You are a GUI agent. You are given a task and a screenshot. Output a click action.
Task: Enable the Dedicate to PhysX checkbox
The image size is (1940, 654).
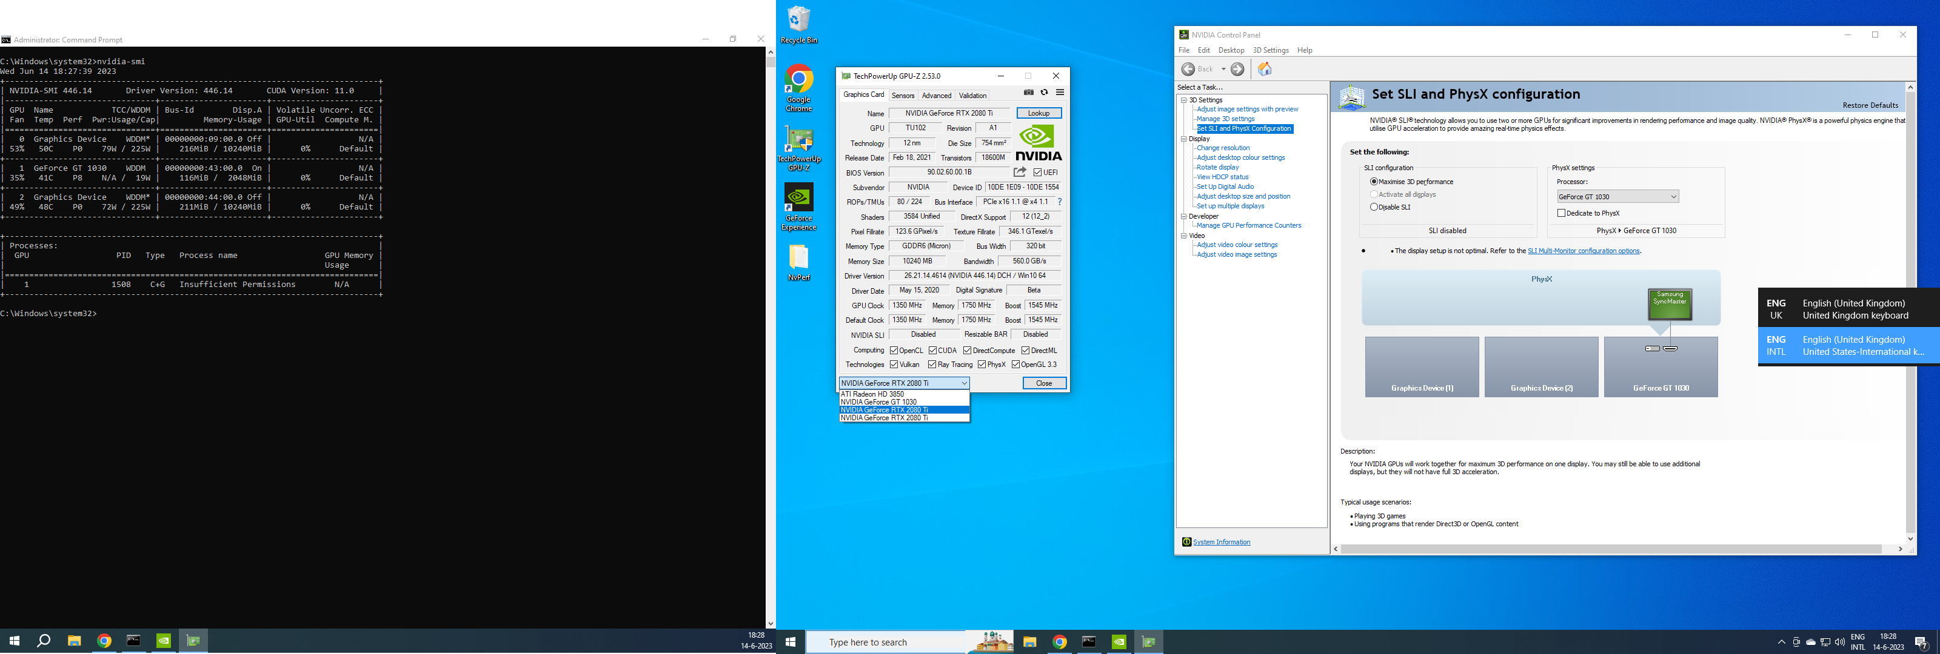coord(1562,213)
